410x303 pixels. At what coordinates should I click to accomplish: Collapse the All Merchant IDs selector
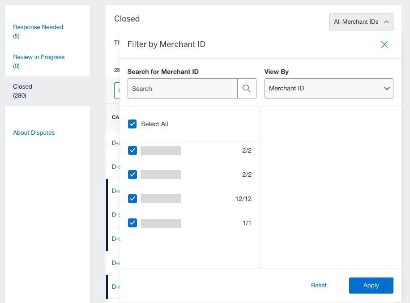click(x=361, y=21)
